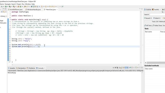The height and width of the screenshot is (93, 165).
Task: Click the green New Java Class icon
Action: [20, 6]
